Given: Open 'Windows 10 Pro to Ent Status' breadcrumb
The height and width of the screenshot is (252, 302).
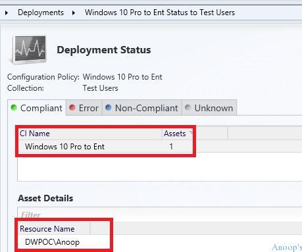Looking at the screenshot, I should point(160,13).
